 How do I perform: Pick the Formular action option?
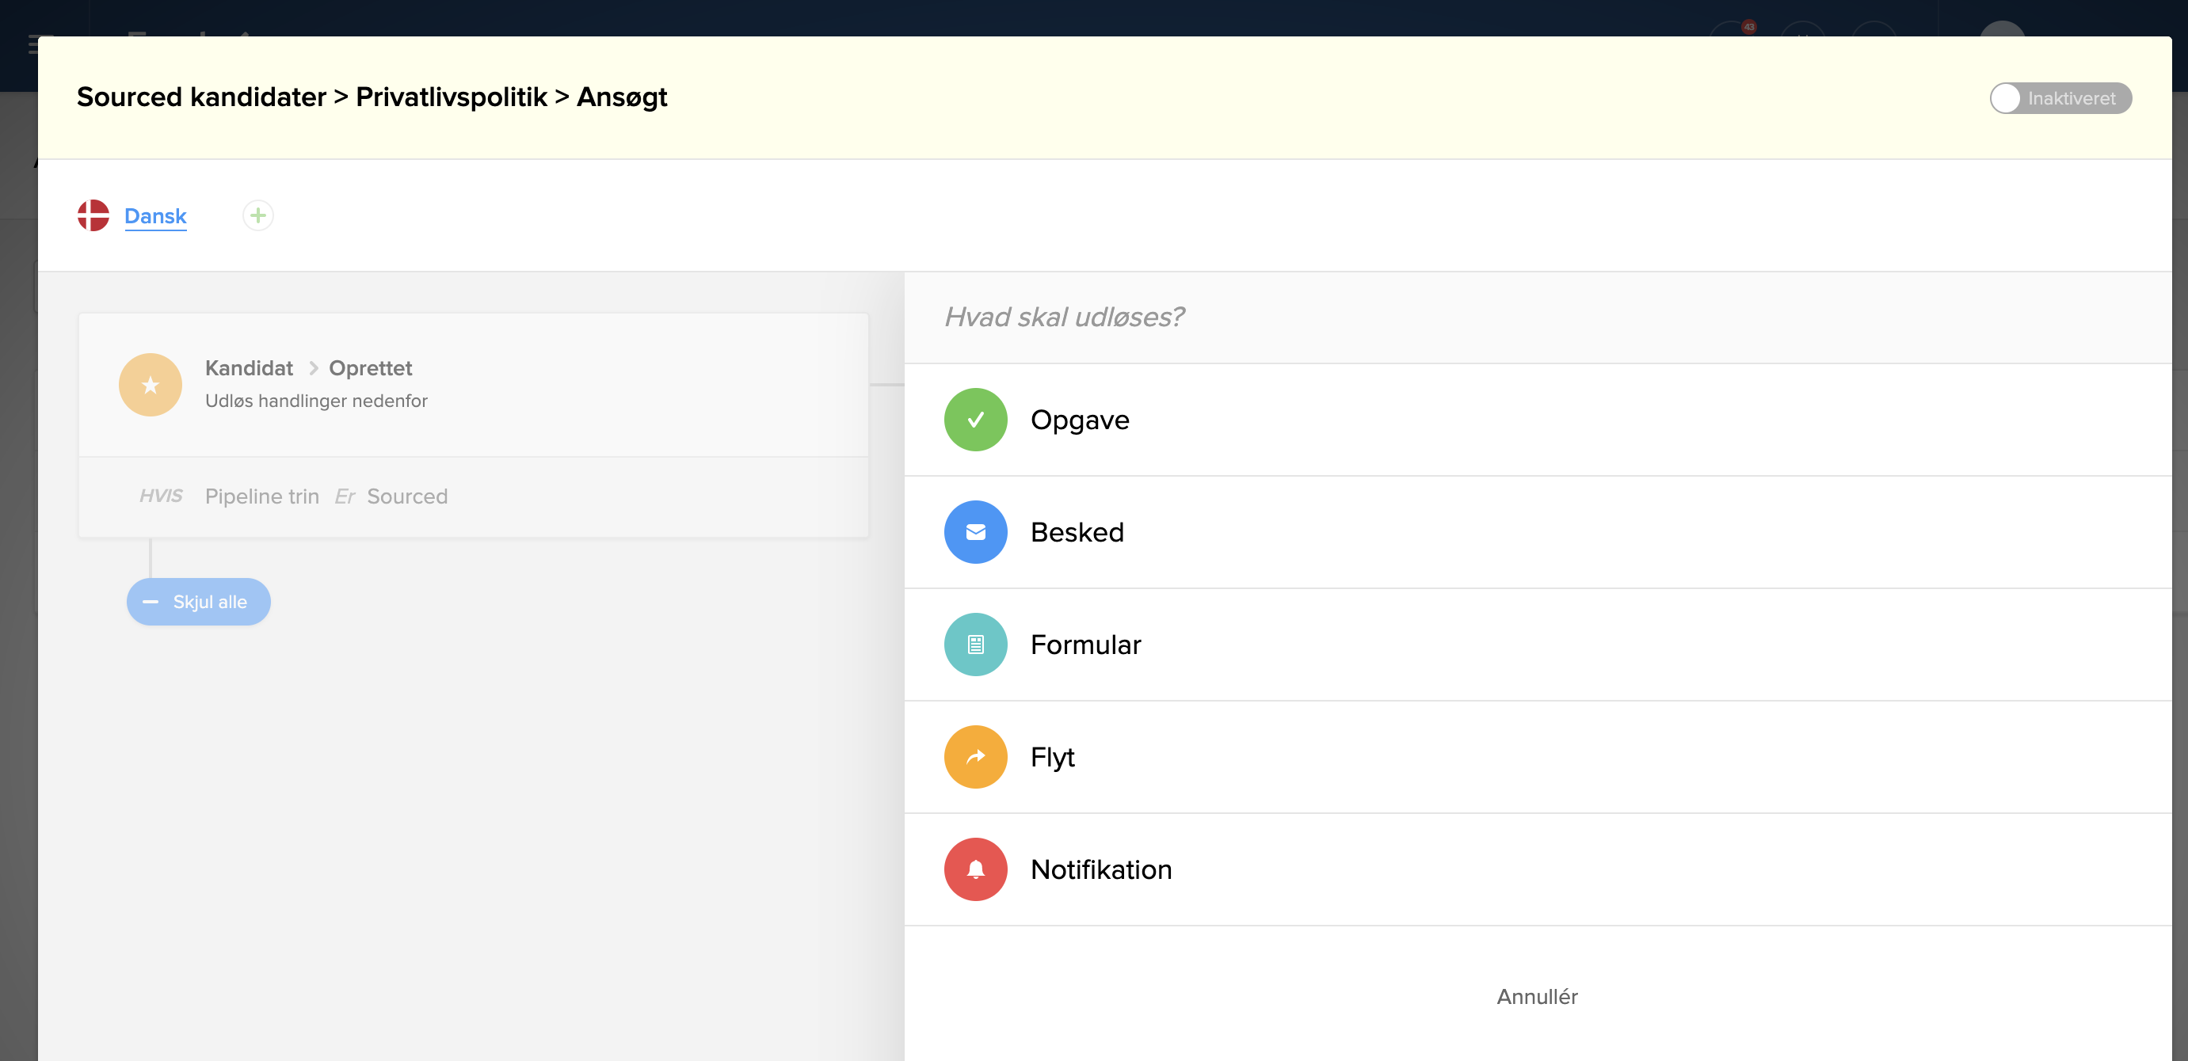(x=1084, y=645)
